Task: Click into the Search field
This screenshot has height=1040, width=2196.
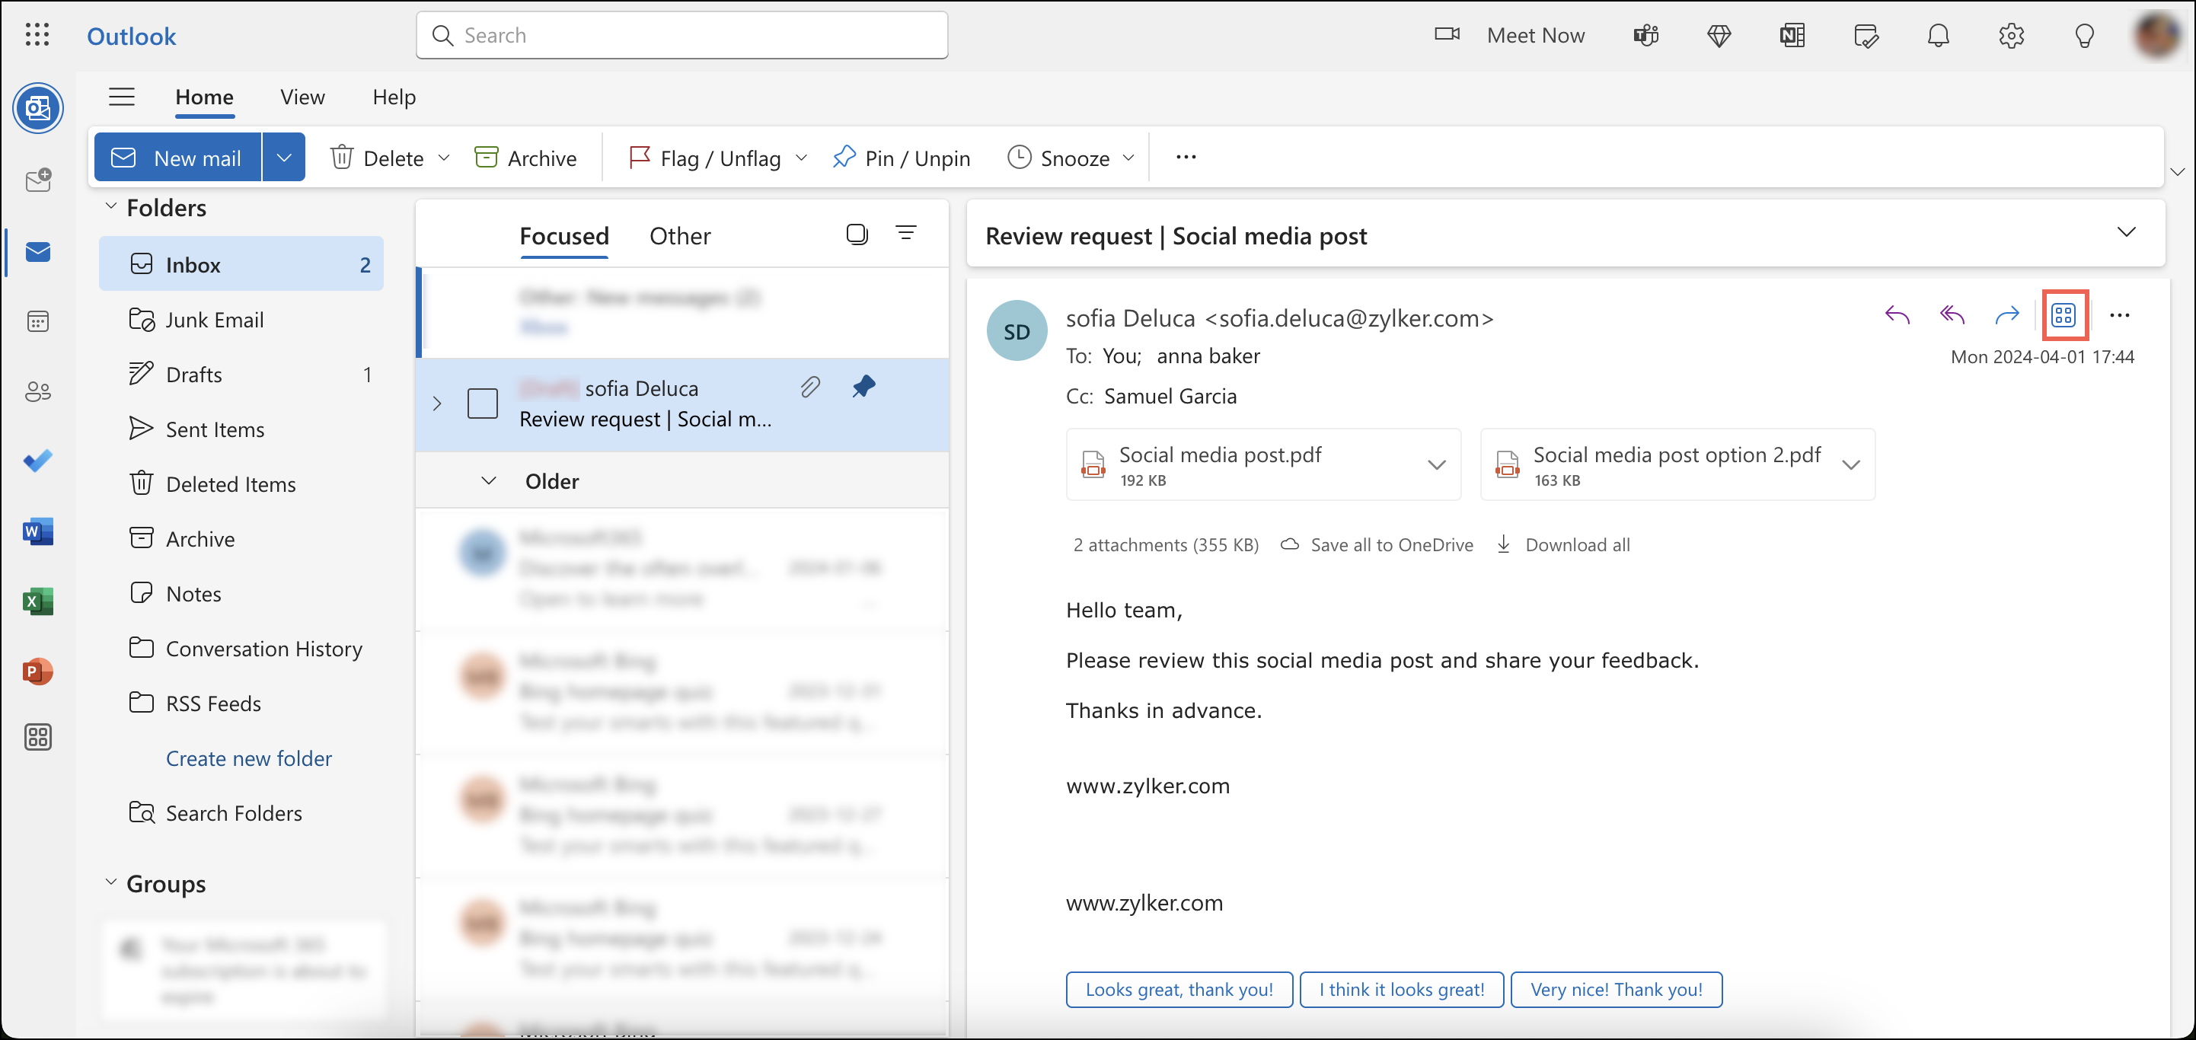Action: point(682,36)
